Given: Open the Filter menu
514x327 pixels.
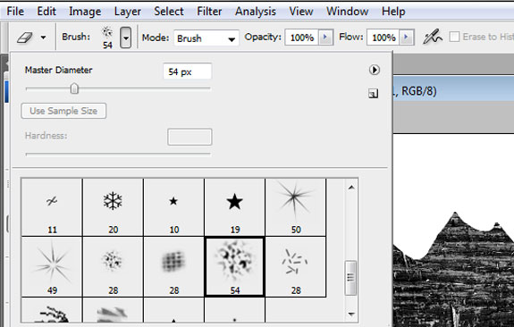Looking at the screenshot, I should coord(209,12).
